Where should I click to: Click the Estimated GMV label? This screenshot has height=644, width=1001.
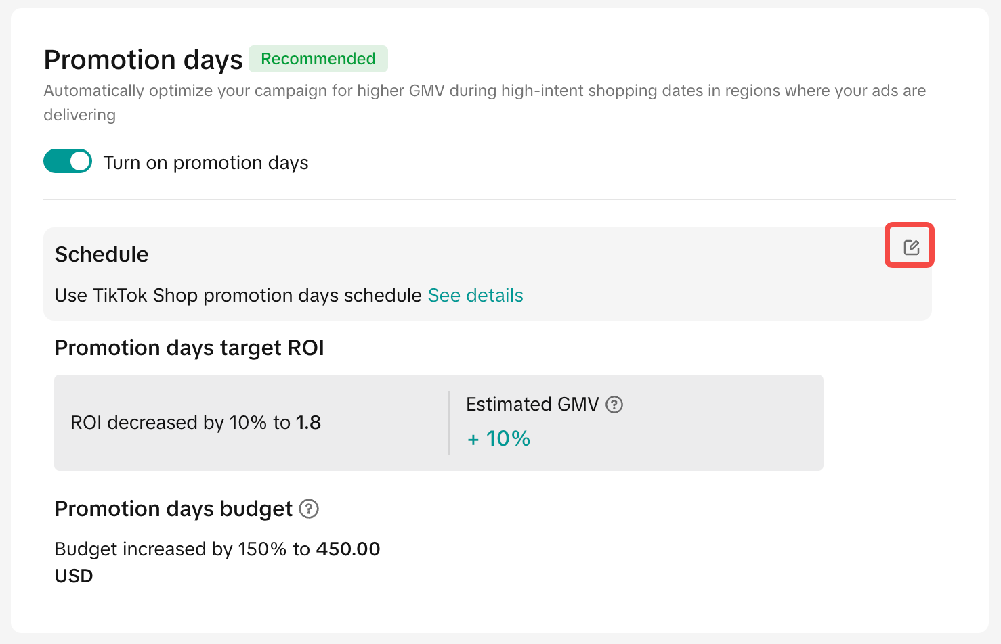(532, 405)
